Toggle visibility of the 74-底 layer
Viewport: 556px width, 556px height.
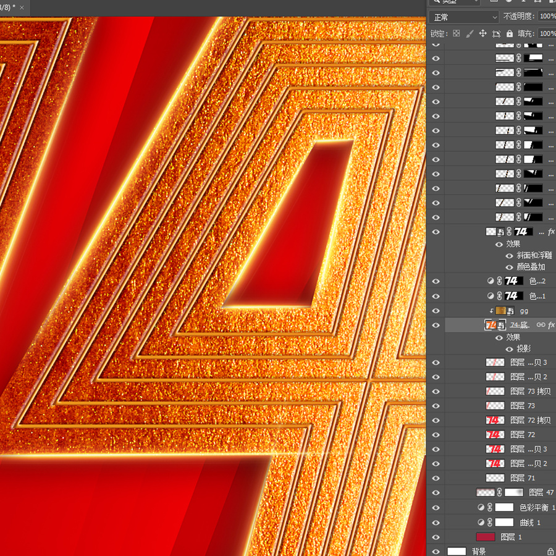pos(436,325)
